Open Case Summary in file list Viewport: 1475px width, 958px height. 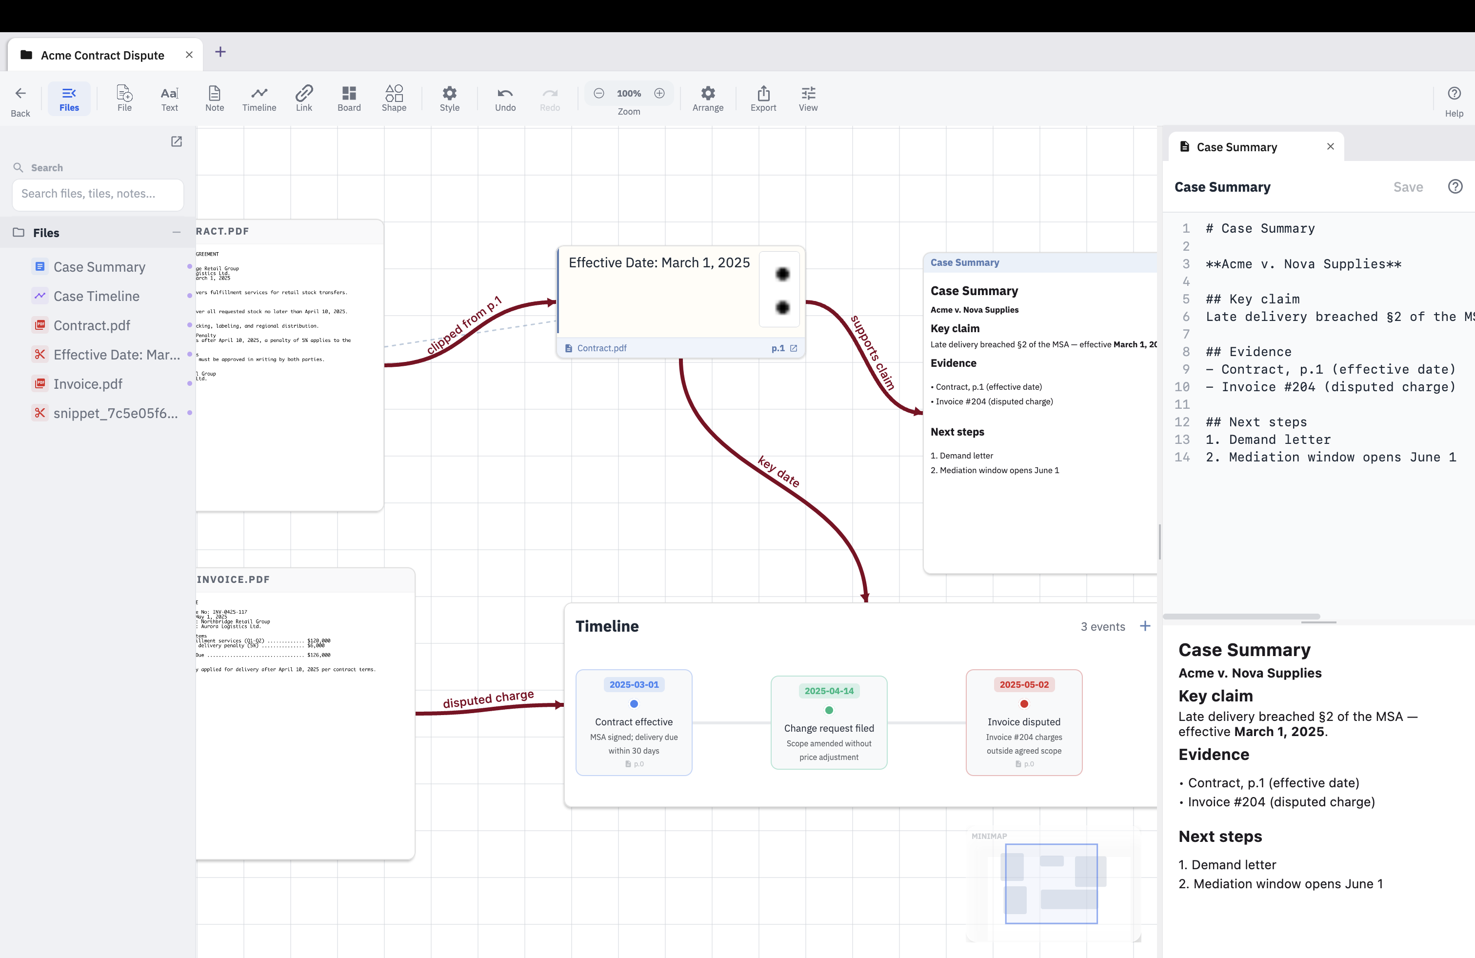pyautogui.click(x=99, y=267)
